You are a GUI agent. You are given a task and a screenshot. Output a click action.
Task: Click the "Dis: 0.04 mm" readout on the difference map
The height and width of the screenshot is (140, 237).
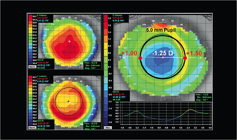click(204, 97)
